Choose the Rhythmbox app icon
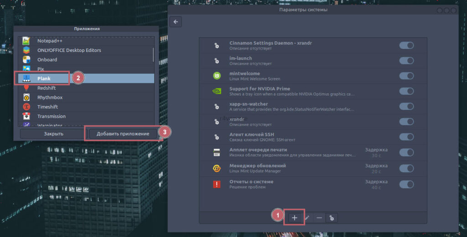The height and width of the screenshot is (237, 467). (27, 97)
